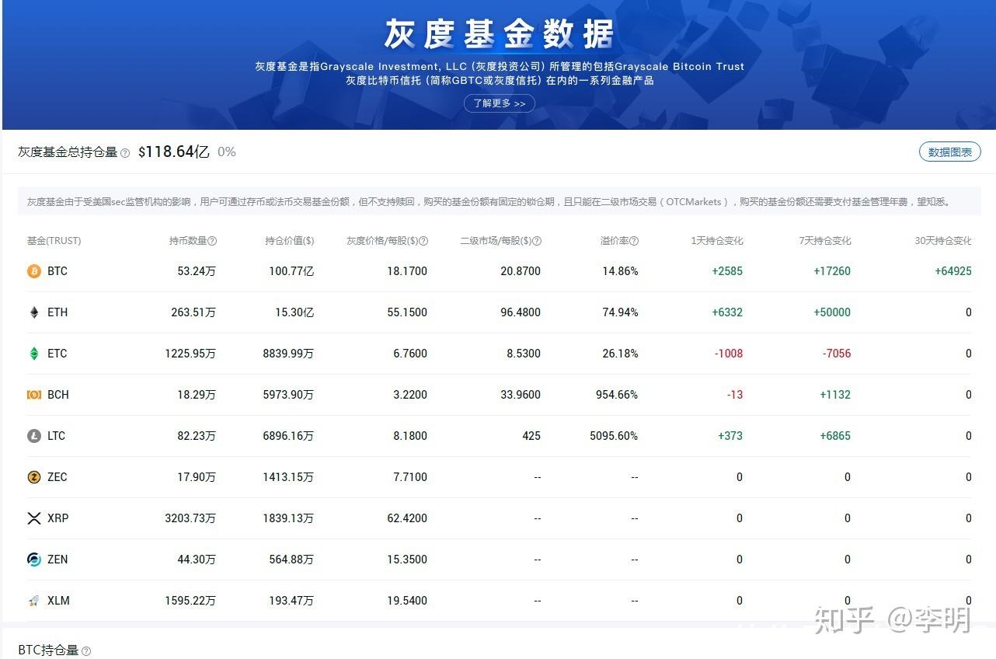Click the ETH Ethereum coin icon
Viewport: 996px width, 659px height.
(34, 312)
